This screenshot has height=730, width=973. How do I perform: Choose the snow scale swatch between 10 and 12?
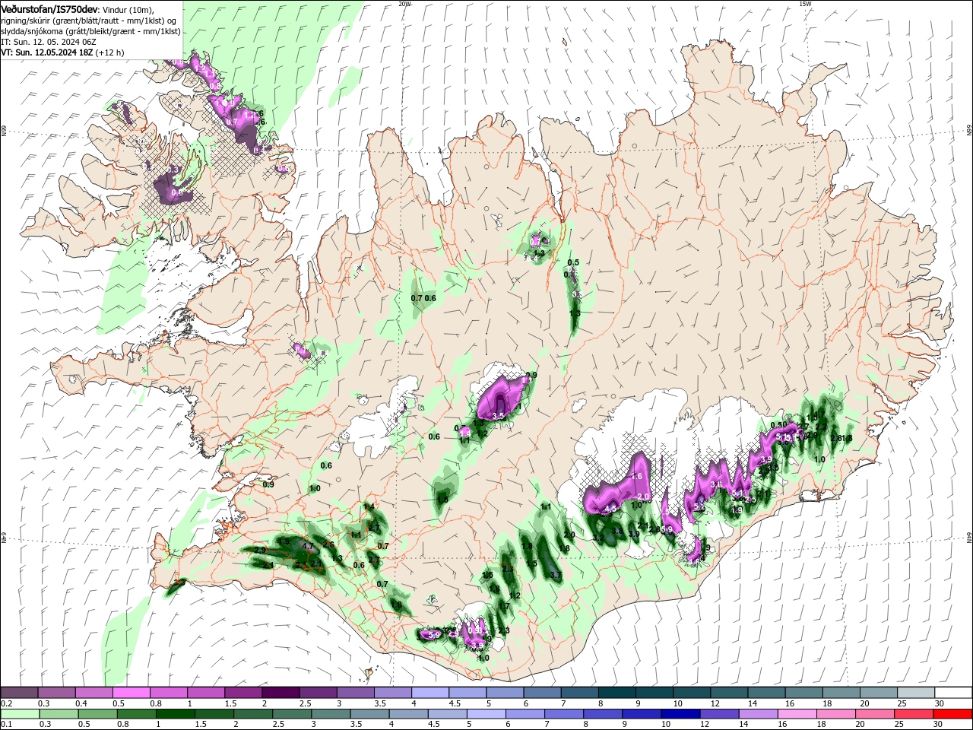coord(690,693)
